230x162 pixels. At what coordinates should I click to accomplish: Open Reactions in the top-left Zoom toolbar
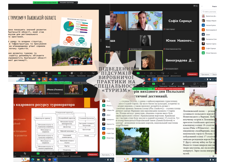(72, 74)
